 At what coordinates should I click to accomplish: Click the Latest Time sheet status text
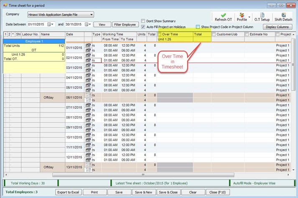[x=151, y=183]
